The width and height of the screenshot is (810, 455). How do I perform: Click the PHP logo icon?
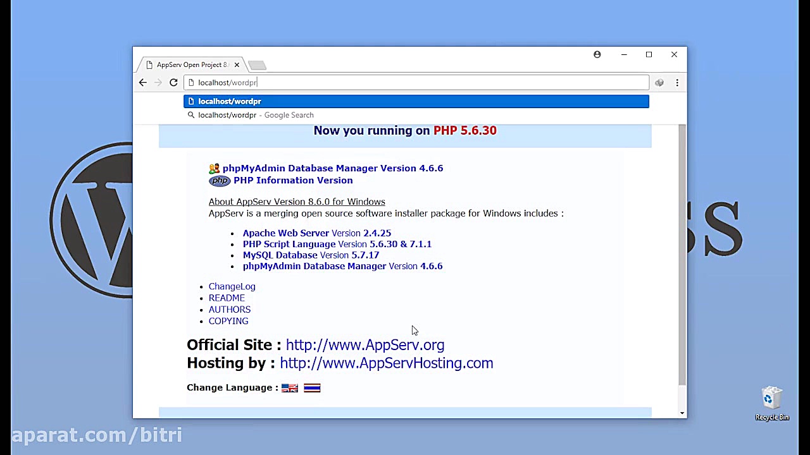(x=220, y=181)
